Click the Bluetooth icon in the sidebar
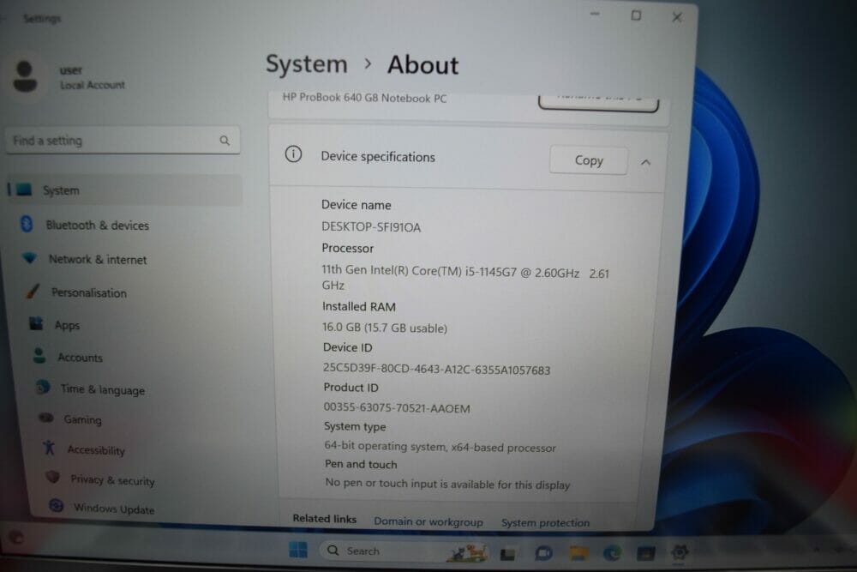The height and width of the screenshot is (572, 857). (27, 224)
